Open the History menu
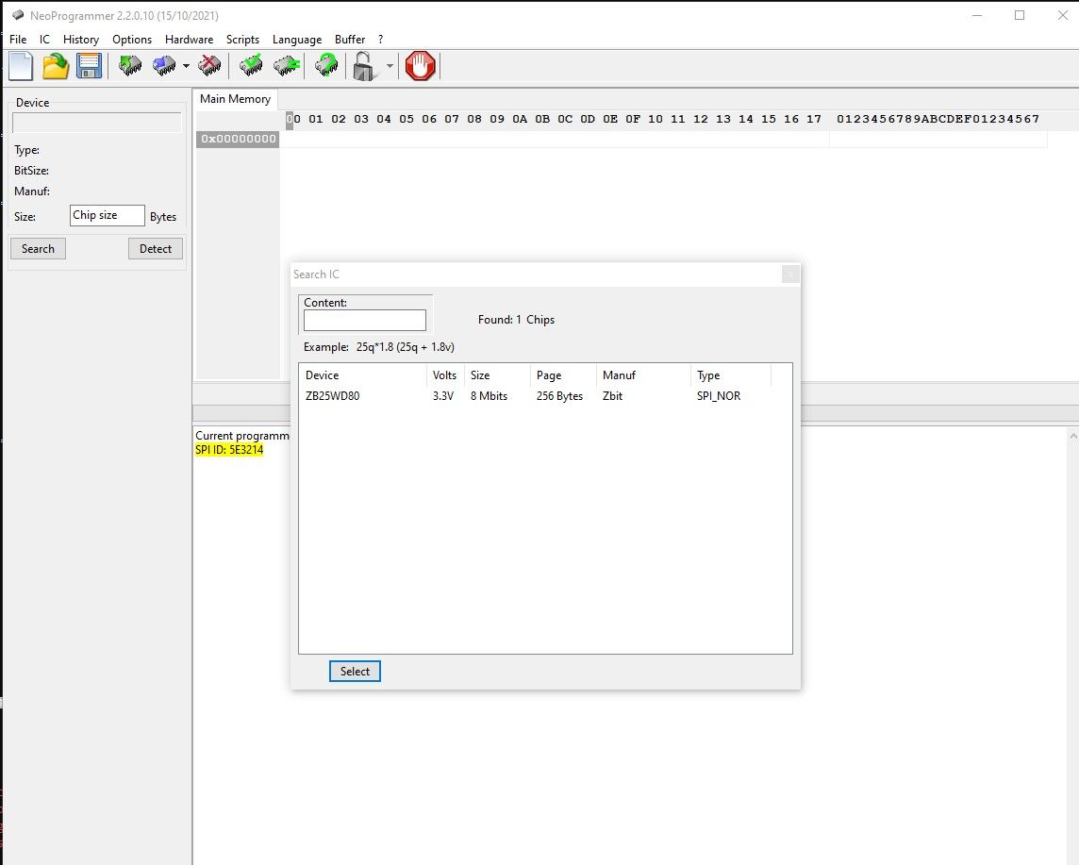This screenshot has height=865, width=1079. (81, 40)
